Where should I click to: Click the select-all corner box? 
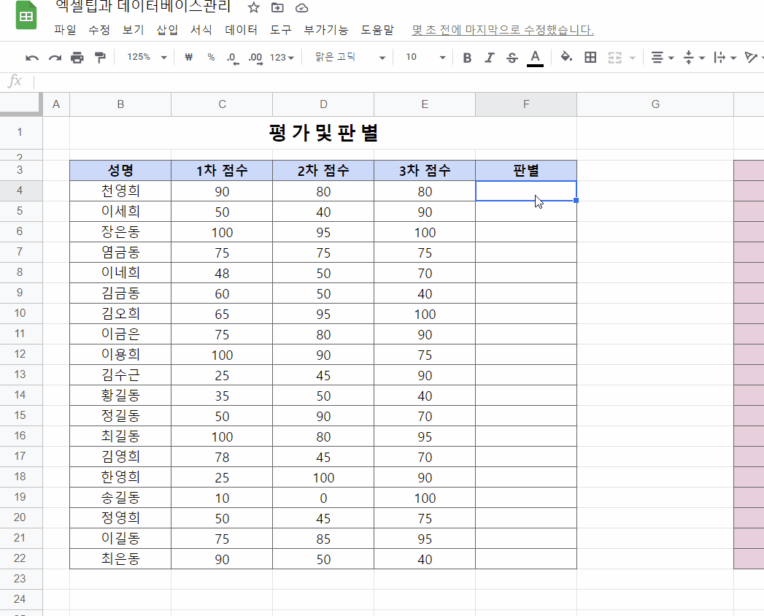tap(20, 104)
